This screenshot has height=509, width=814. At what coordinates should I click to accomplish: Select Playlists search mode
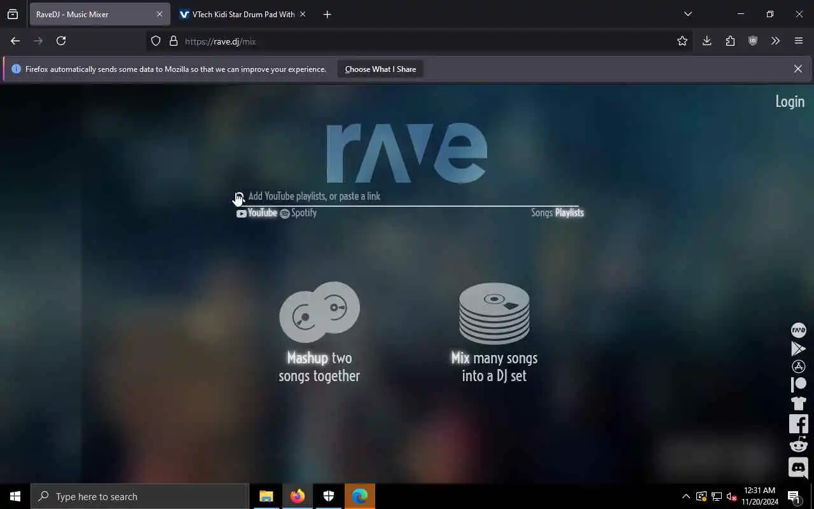569,213
